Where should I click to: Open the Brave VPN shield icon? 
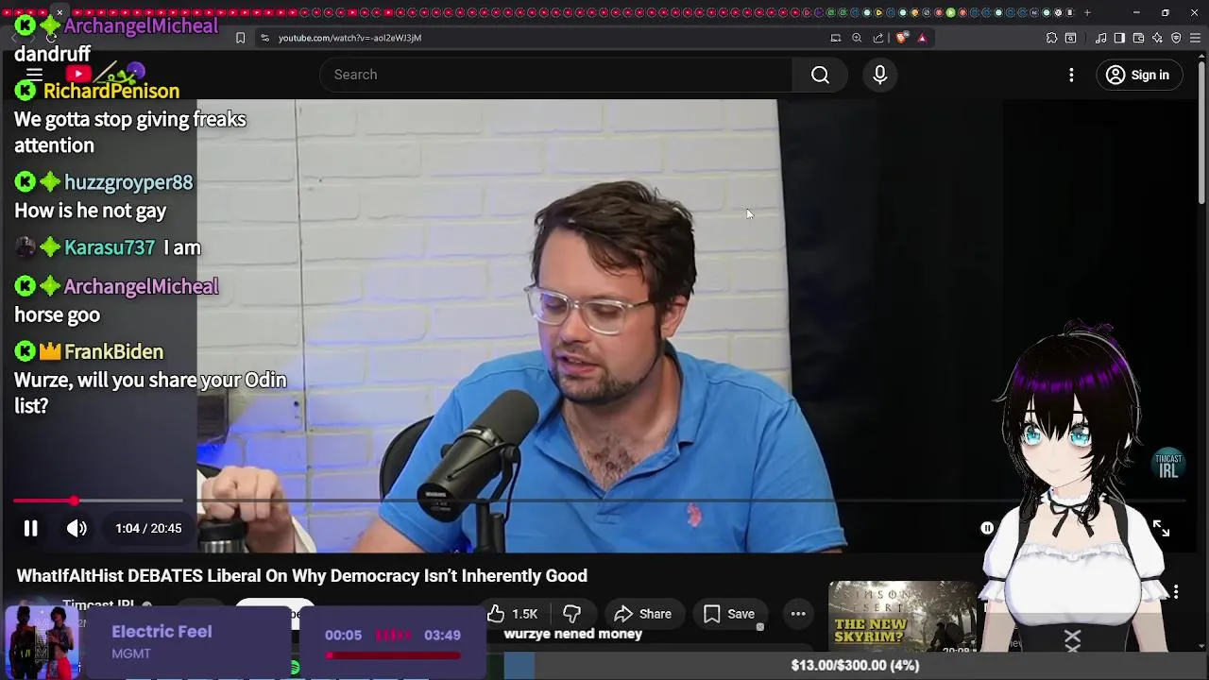tap(1176, 38)
